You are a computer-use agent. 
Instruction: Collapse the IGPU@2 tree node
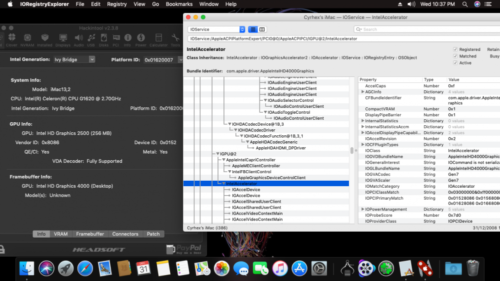click(218, 154)
